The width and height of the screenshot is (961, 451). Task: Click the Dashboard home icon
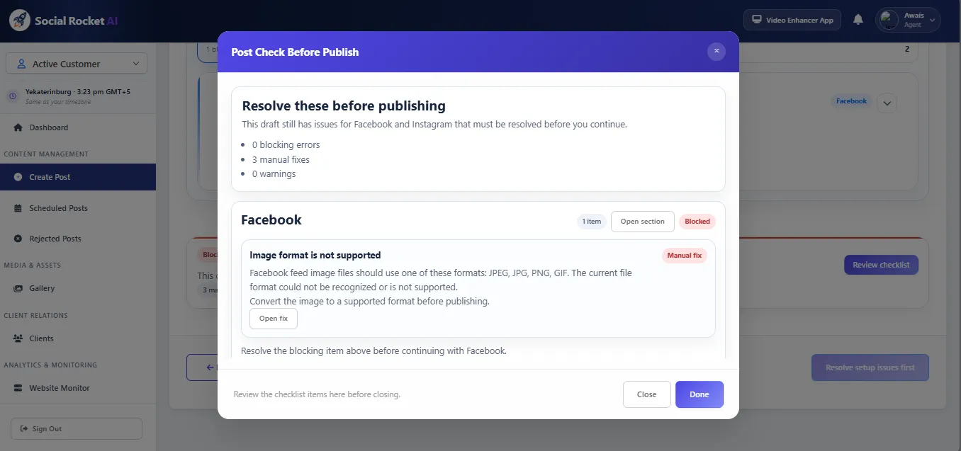(18, 127)
